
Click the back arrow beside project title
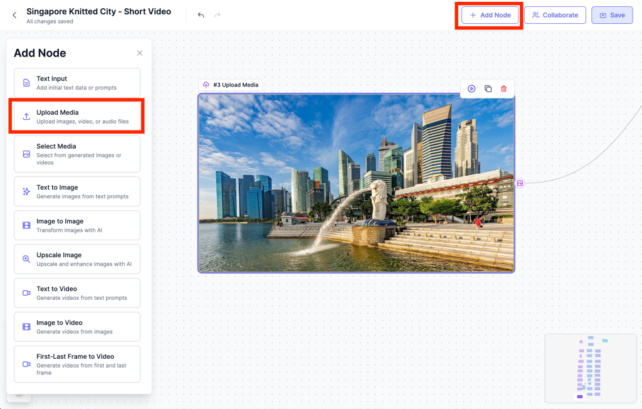(x=14, y=15)
